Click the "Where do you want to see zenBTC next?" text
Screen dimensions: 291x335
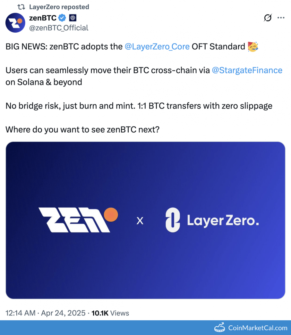coord(82,130)
